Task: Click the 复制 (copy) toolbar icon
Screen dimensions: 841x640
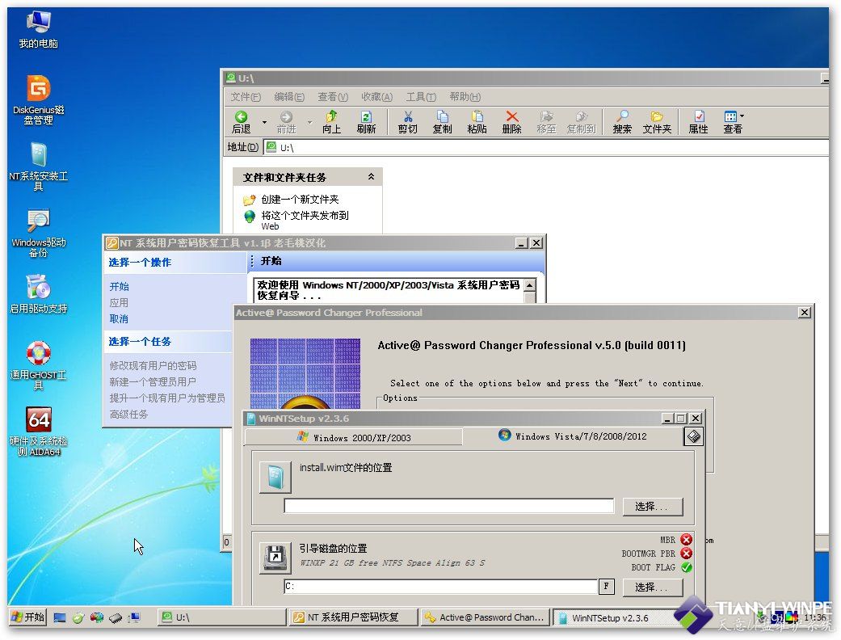Action: click(x=443, y=122)
